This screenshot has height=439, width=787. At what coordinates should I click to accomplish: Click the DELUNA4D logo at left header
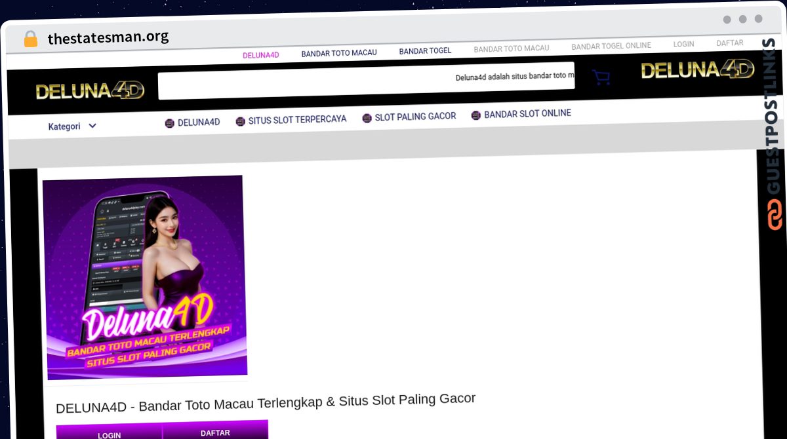pos(90,91)
